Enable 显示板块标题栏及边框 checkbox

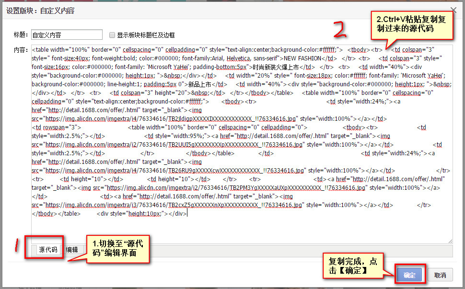112,35
